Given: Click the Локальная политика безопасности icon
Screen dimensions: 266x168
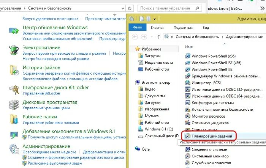Looking at the screenshot, I should click(188, 109).
